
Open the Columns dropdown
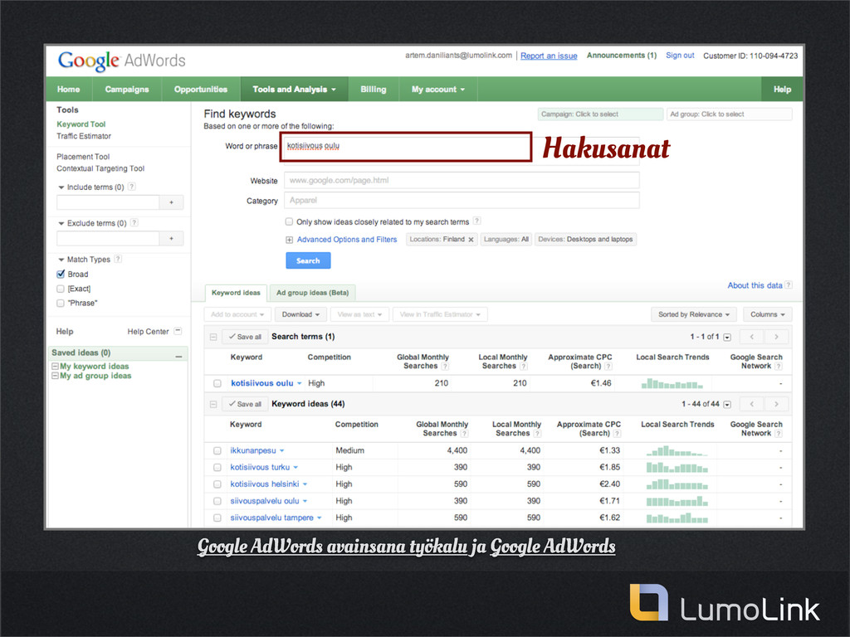(768, 314)
